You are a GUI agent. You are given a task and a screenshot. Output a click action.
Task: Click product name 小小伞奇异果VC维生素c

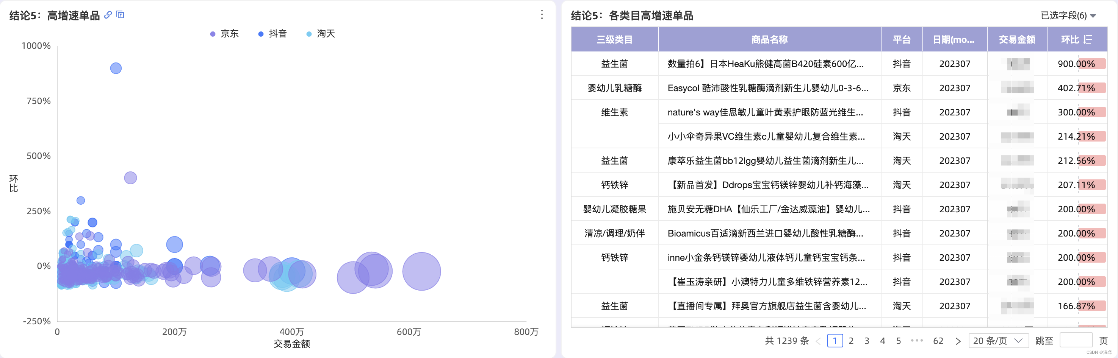[x=766, y=137]
